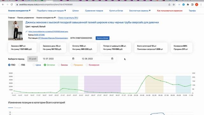Open Поиск по артикулу SKU link
This screenshot has height=115, width=204.
(x=68, y=18)
